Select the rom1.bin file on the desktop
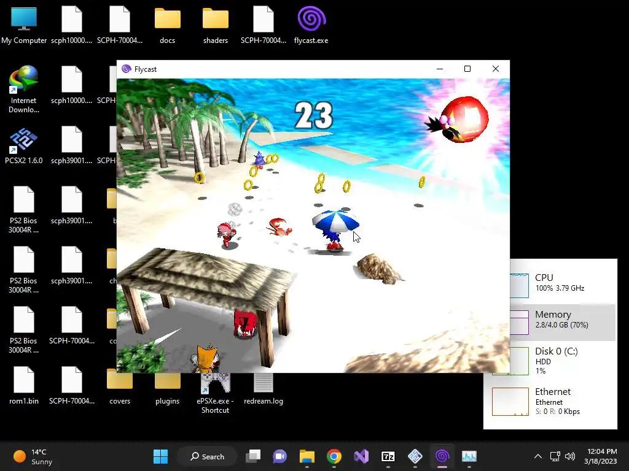Image resolution: width=629 pixels, height=471 pixels. click(x=24, y=386)
